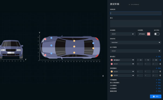Open the AutoWare control system dropdown

(136, 42)
